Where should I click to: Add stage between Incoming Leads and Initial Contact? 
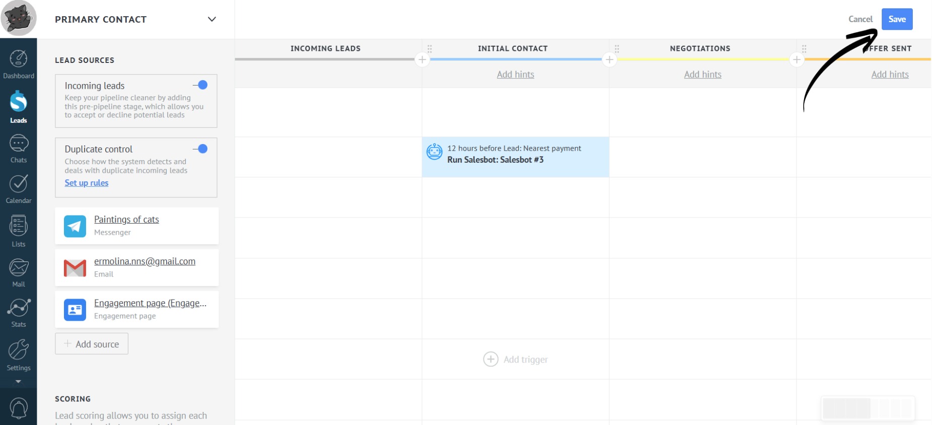coord(422,60)
